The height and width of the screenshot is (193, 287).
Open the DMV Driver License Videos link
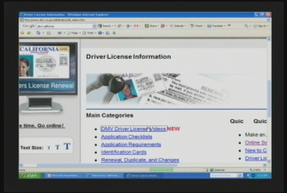click(134, 129)
